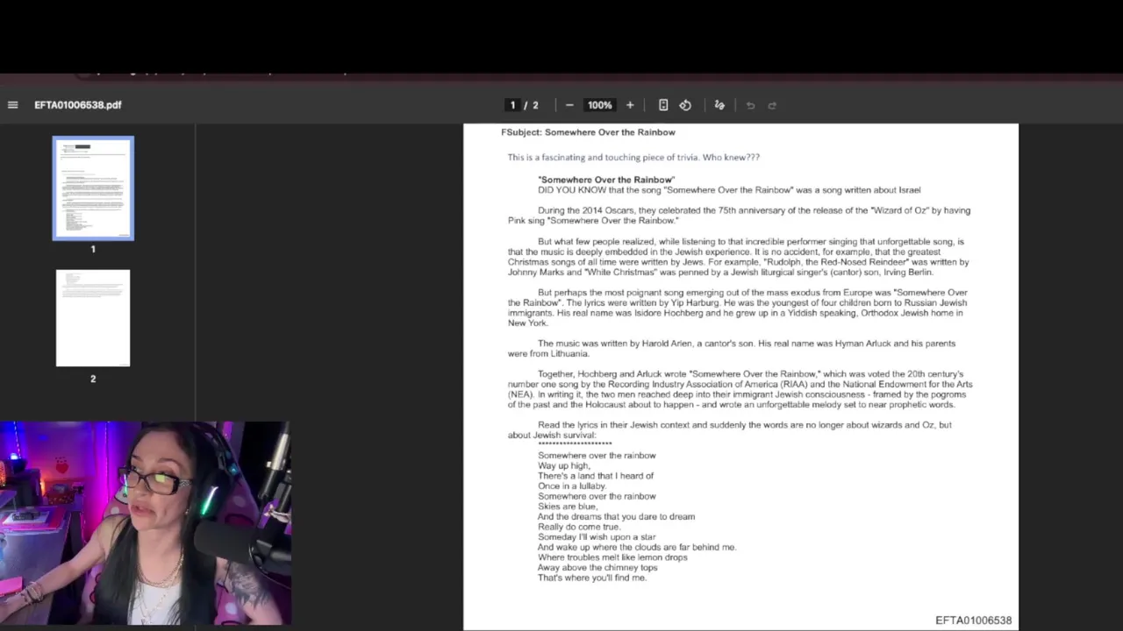Viewport: 1123px width, 631px height.
Task: Edit the current page number field
Action: [513, 105]
